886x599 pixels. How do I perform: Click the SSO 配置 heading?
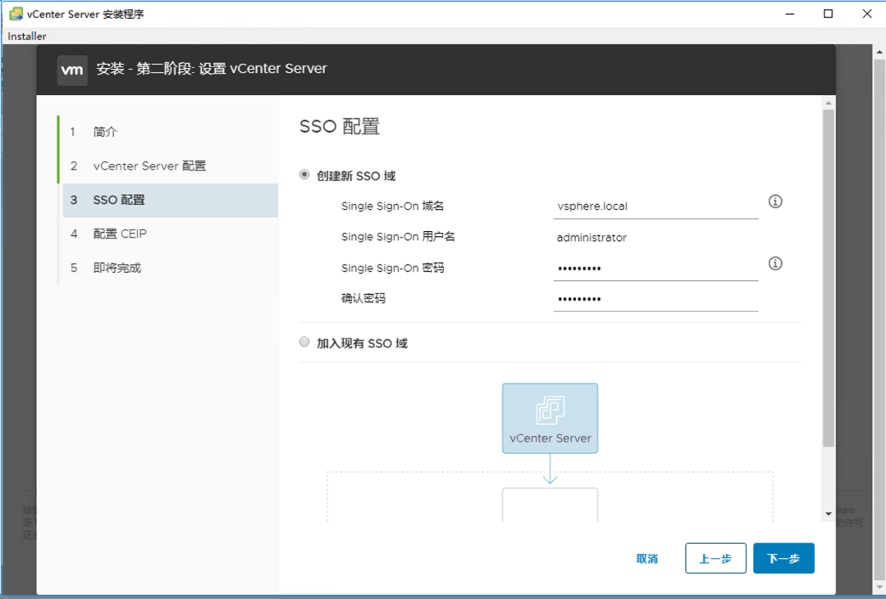pos(339,126)
